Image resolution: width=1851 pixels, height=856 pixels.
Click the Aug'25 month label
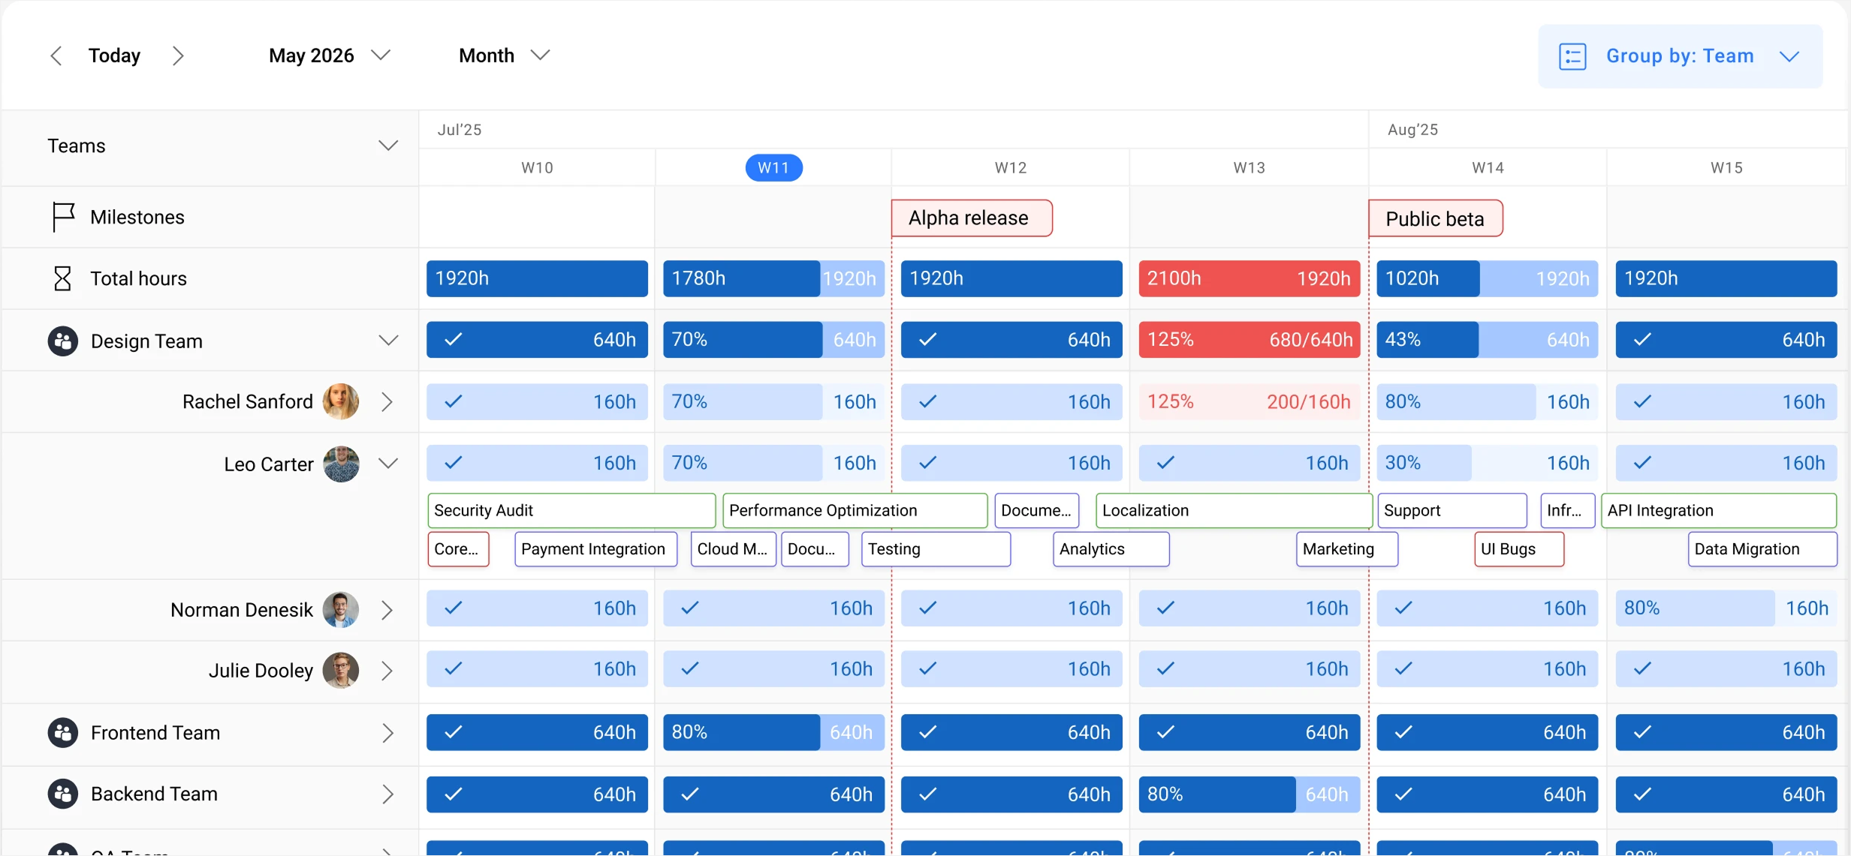coord(1412,130)
